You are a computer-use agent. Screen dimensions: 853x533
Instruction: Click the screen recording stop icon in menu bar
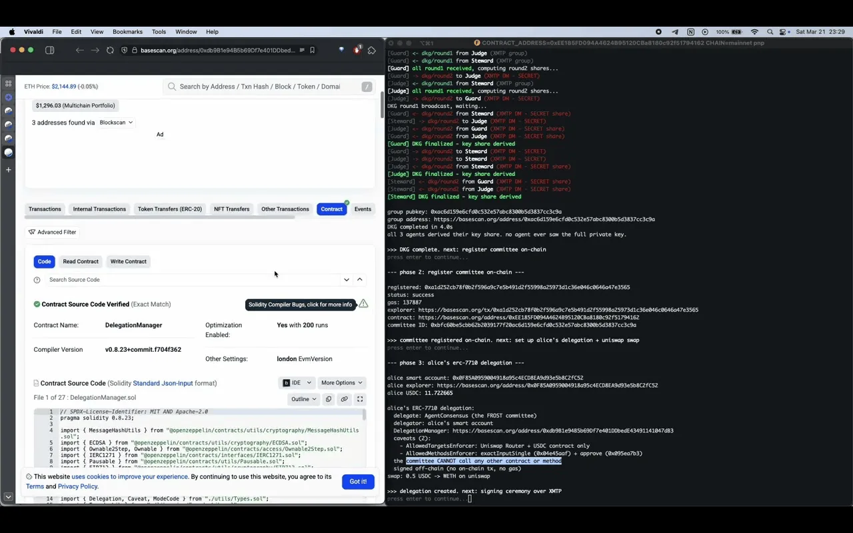tap(658, 31)
